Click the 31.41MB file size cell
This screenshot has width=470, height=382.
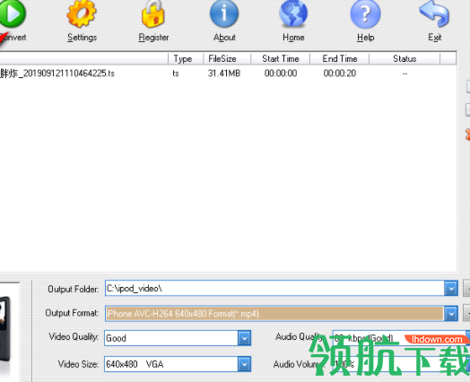224,74
